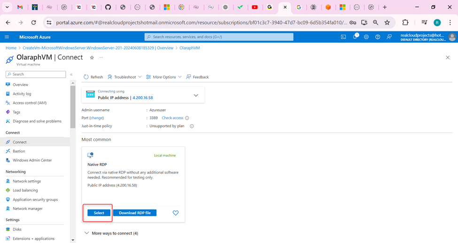Open Application security groups
This screenshot has width=458, height=243.
point(35,200)
